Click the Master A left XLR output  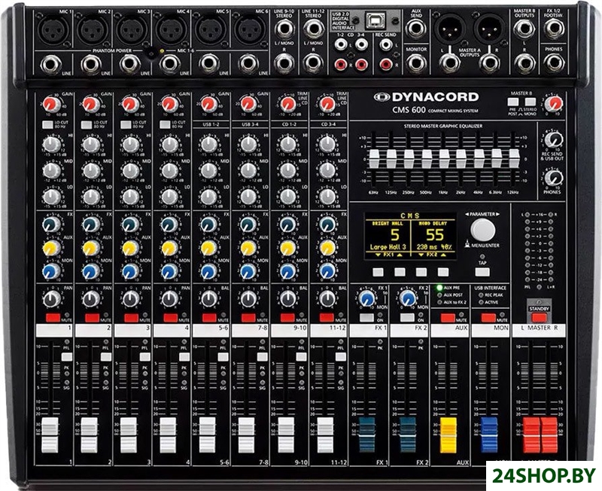pos(449,29)
